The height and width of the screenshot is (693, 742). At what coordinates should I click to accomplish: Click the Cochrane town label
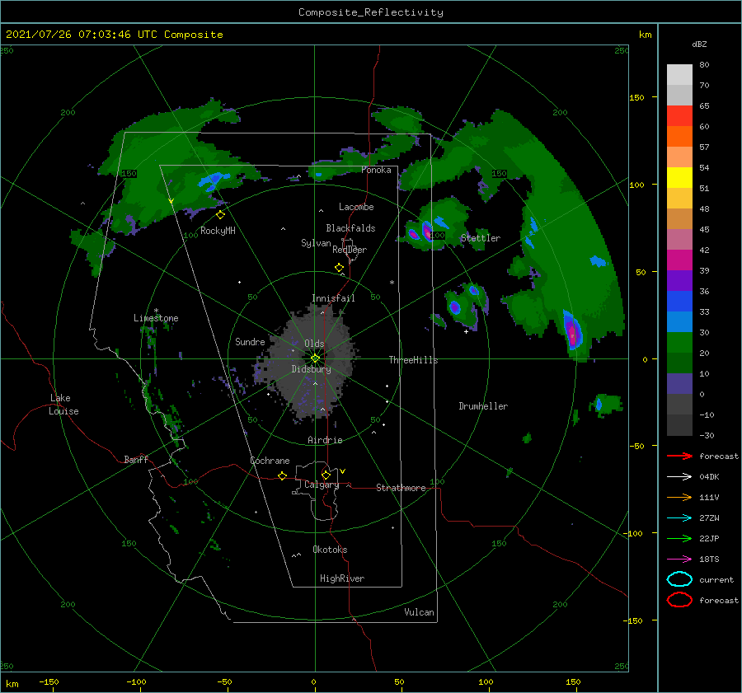(270, 461)
